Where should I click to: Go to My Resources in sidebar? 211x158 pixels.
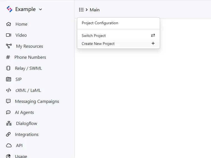[29, 46]
